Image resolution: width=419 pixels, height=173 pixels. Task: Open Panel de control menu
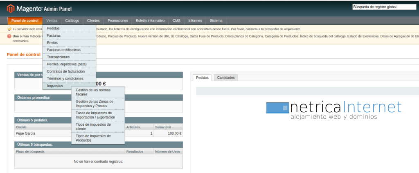click(25, 20)
